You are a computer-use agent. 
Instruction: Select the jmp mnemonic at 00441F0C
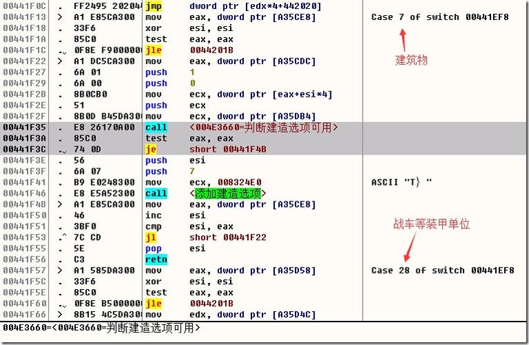click(x=153, y=6)
